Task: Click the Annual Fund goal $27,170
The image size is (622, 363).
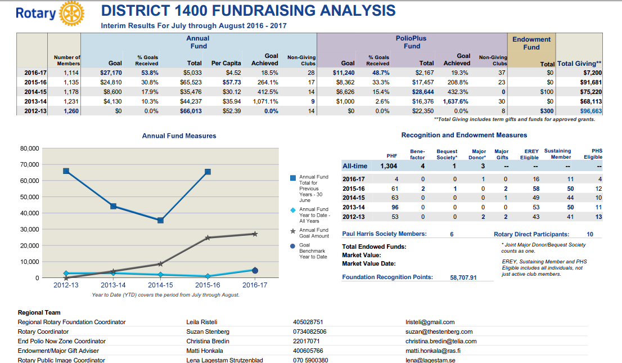Action: (x=111, y=73)
